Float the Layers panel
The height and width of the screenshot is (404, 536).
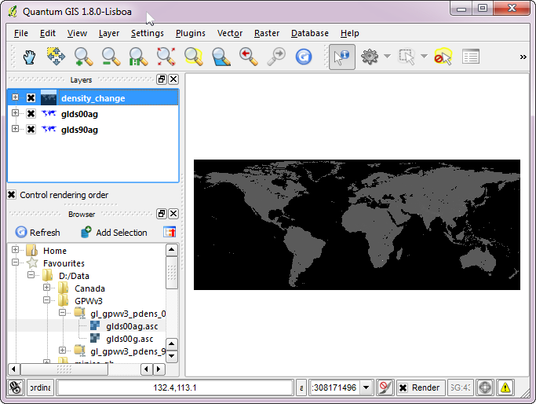tap(162, 79)
